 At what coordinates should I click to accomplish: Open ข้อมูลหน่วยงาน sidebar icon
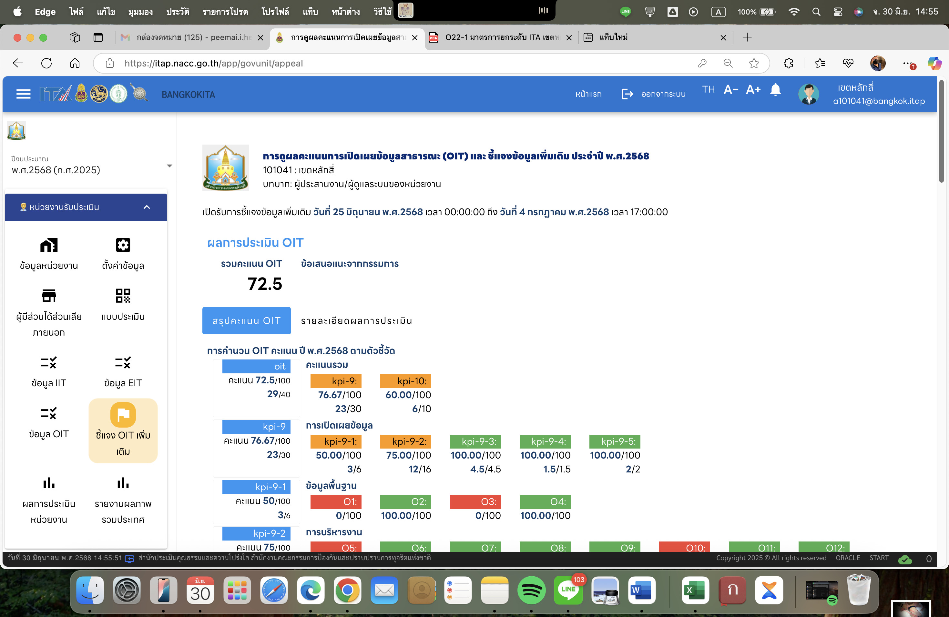49,245
